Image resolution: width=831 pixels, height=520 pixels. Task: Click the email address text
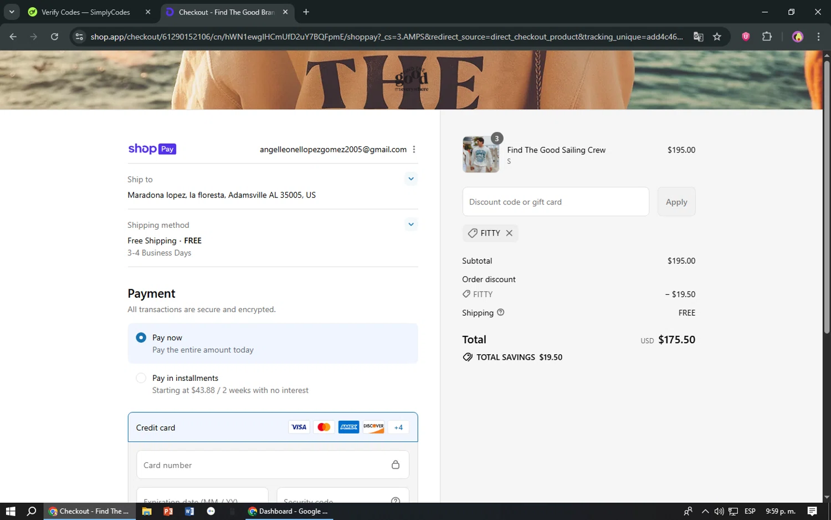click(x=333, y=149)
